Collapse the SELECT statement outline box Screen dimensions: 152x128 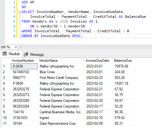tap(20, 12)
